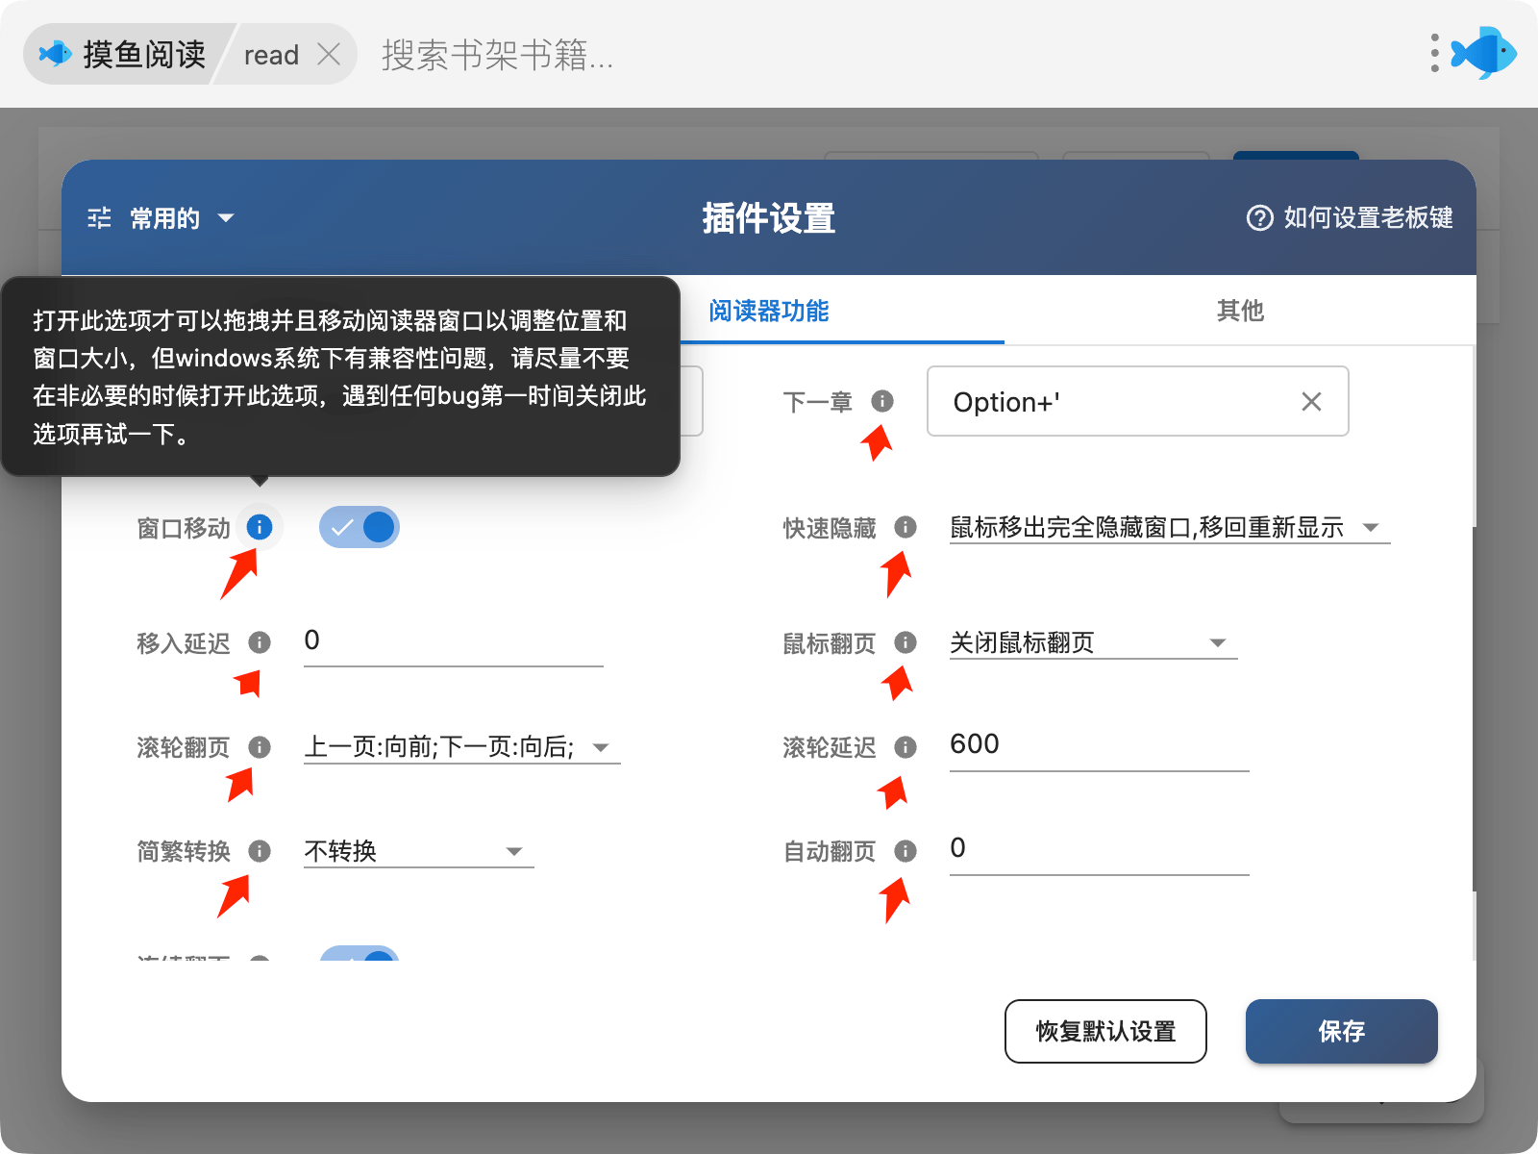Click the small fish icon beside 摸鱼阅读
This screenshot has height=1154, width=1538.
[x=55, y=54]
